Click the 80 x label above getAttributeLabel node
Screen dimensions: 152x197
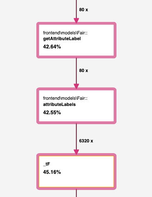[x=83, y=10]
